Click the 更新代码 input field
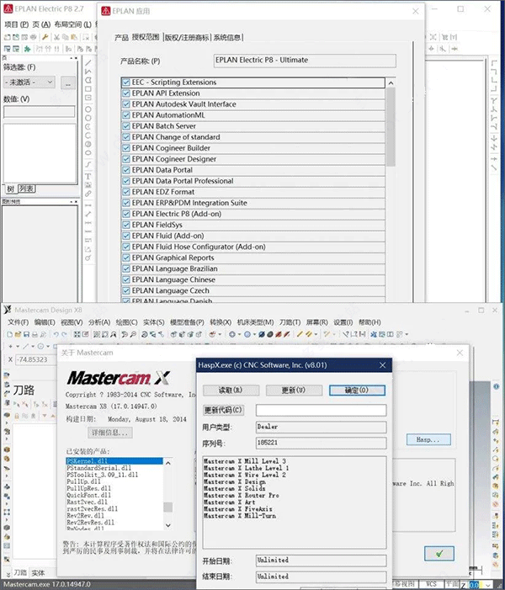 tap(321, 410)
